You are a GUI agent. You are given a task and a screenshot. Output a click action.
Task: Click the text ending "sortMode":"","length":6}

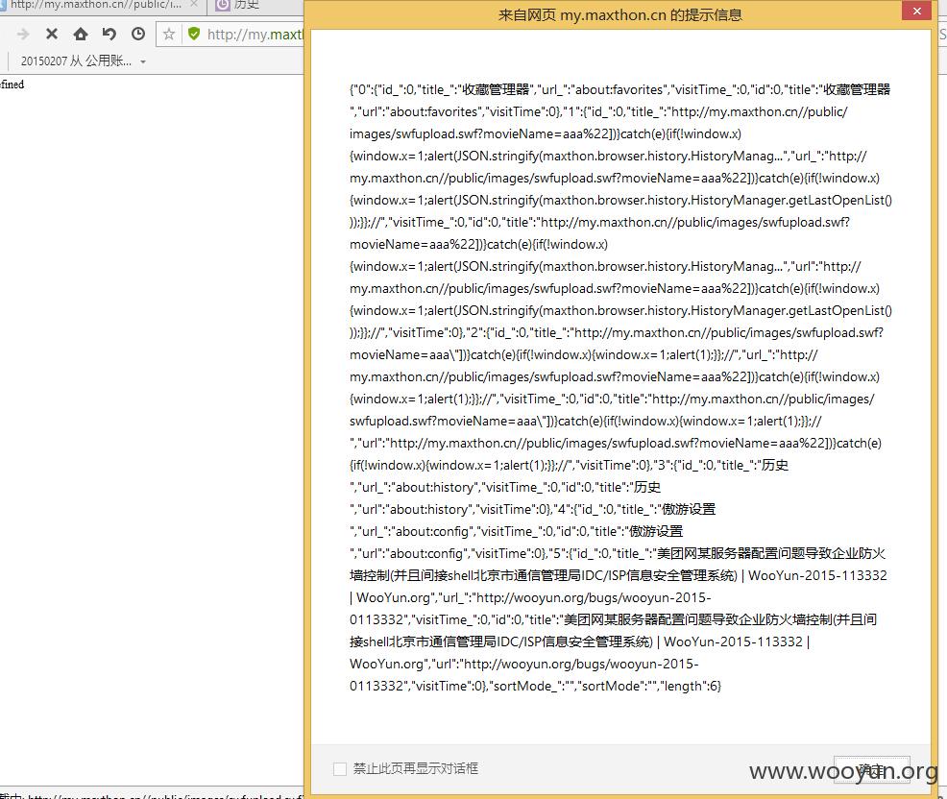tap(606, 686)
